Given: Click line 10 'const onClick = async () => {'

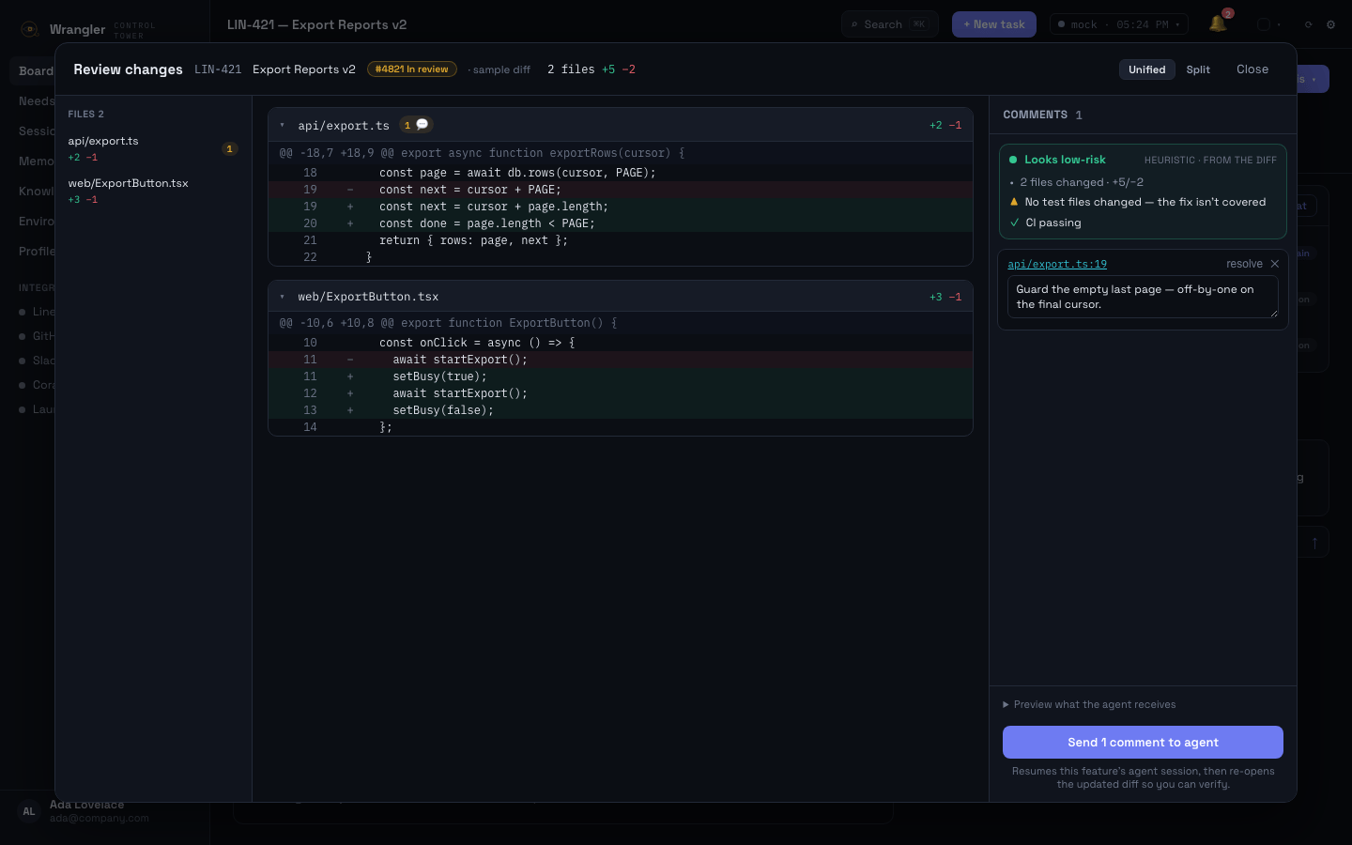Looking at the screenshot, I should [x=621, y=343].
